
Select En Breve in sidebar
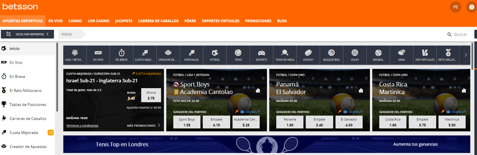pos(27,76)
